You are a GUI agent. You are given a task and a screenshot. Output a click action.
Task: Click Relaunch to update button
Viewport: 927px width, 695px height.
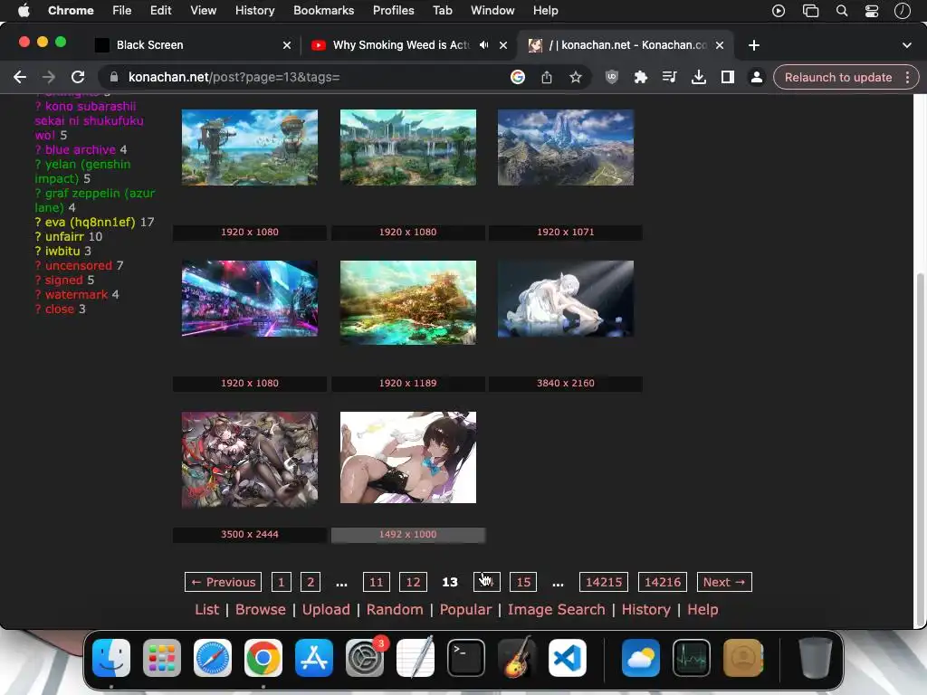pyautogui.click(x=837, y=78)
